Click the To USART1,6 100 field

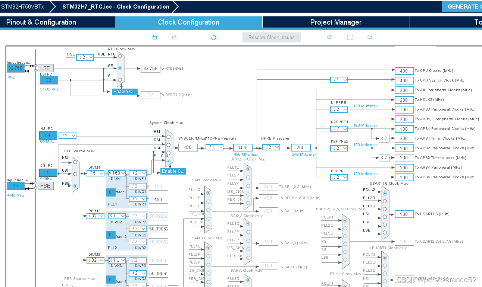pos(404,214)
